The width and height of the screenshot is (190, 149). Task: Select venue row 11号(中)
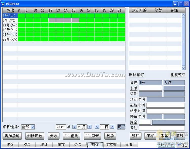point(10,25)
